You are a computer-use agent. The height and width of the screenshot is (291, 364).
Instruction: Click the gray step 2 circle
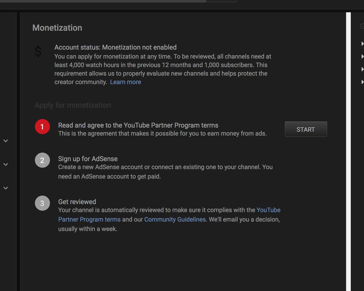[42, 160]
